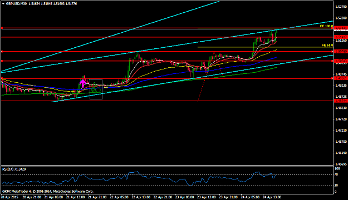Click the 23 Apr 21:00 time label
The height and width of the screenshot is (200, 348).
(228, 197)
